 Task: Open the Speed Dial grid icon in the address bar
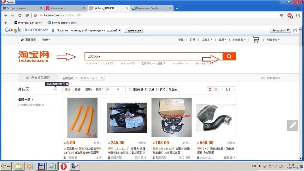click(x=27, y=15)
